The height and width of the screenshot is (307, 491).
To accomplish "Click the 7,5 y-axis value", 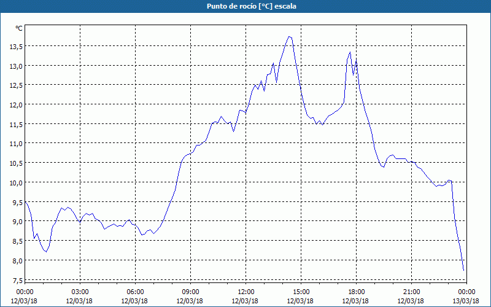I will pyautogui.click(x=17, y=280).
